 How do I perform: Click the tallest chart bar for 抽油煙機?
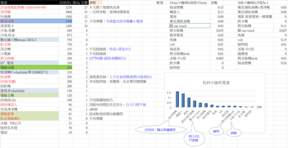click(x=177, y=99)
